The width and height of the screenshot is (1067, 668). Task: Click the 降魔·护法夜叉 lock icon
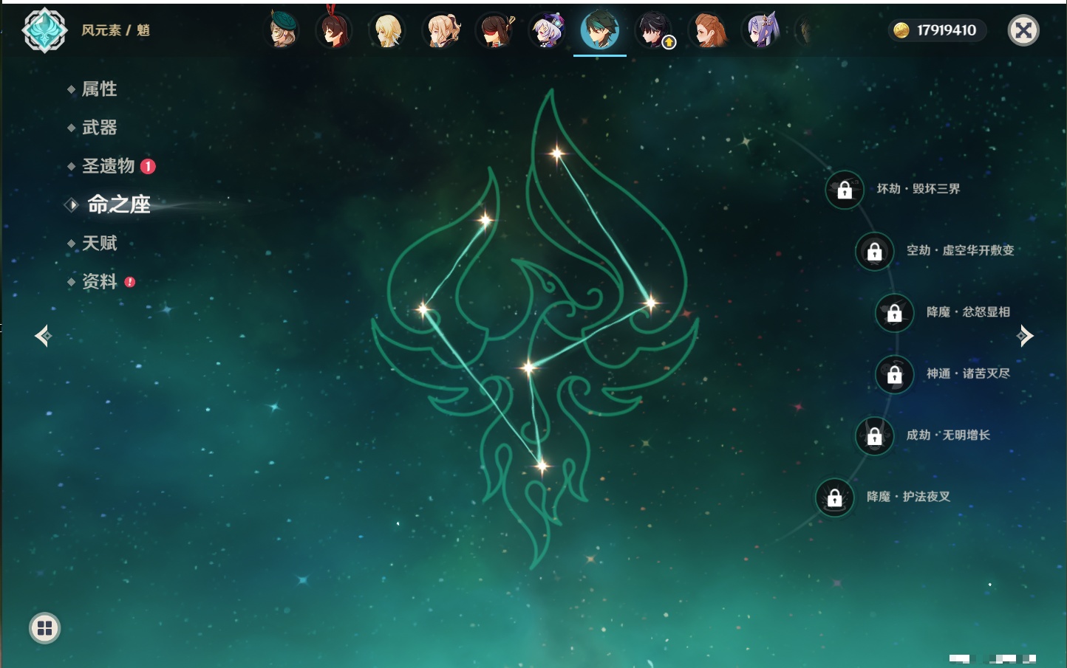[x=834, y=497]
